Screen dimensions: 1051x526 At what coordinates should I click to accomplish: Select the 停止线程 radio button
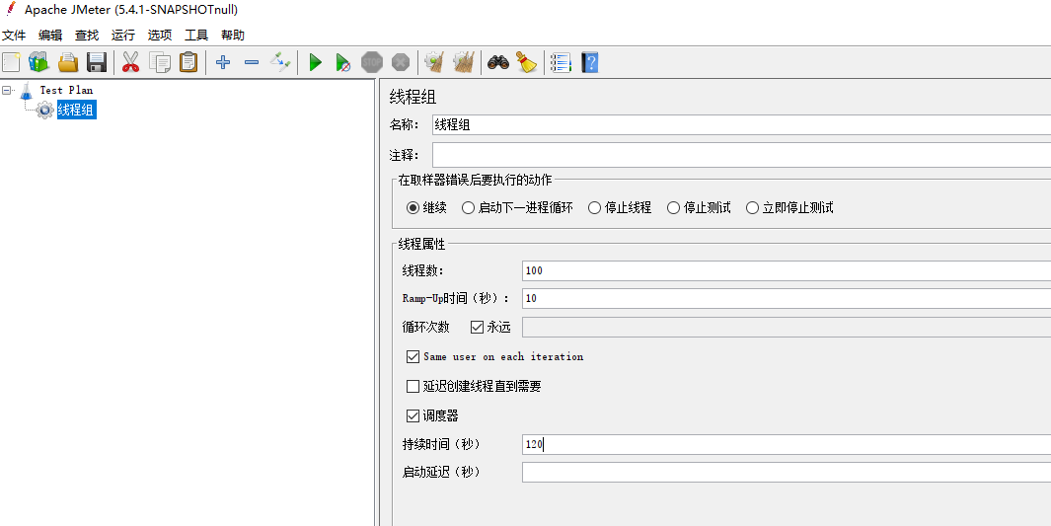click(x=594, y=207)
